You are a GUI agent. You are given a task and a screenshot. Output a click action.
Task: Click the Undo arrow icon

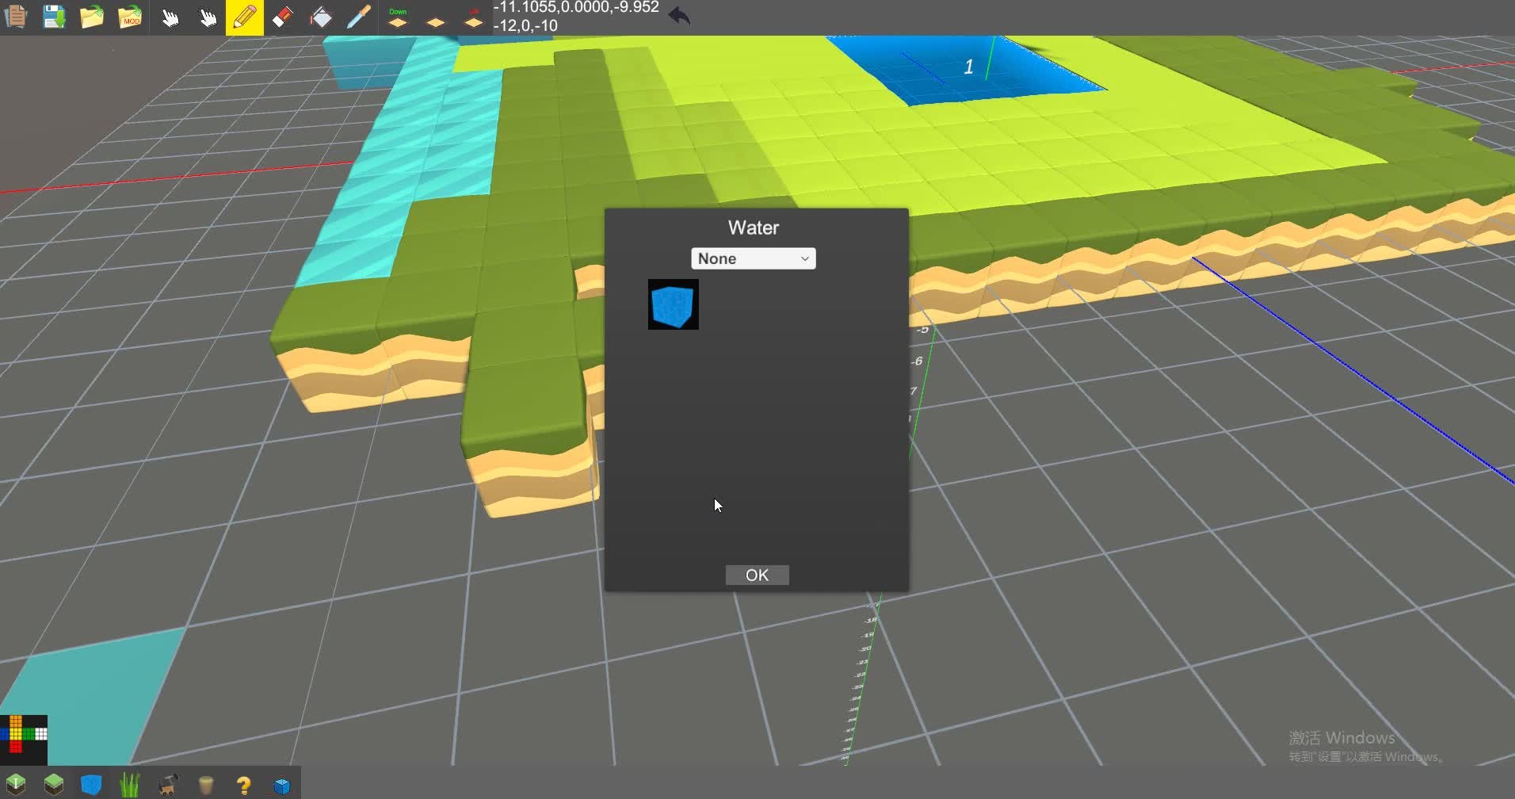679,16
